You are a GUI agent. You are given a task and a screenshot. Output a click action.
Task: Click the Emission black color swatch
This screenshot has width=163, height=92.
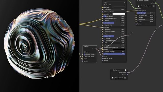[x=119, y=49]
